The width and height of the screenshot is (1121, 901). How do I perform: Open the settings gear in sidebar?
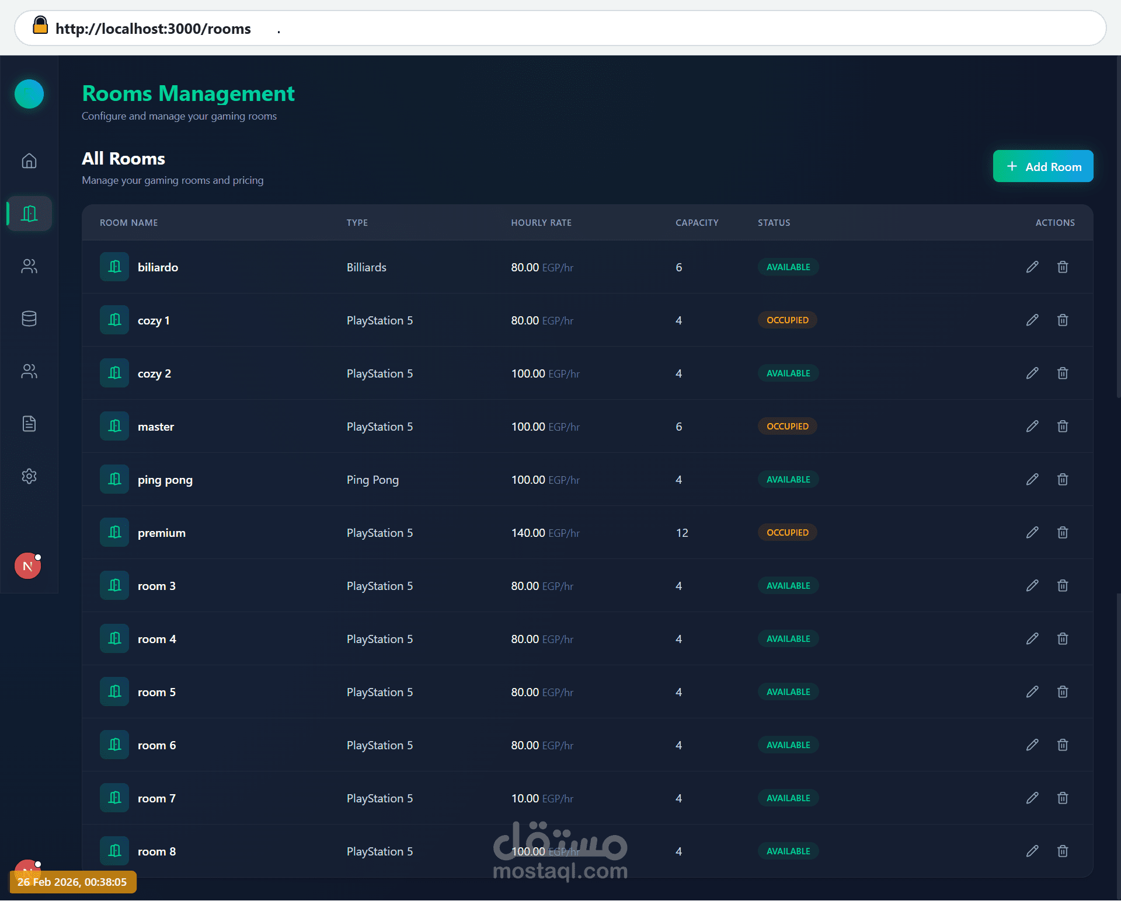click(x=29, y=476)
